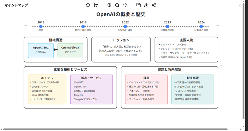Screen dimensions: 248x131
Task: Download the mind map image
Action: [x=146, y=5]
